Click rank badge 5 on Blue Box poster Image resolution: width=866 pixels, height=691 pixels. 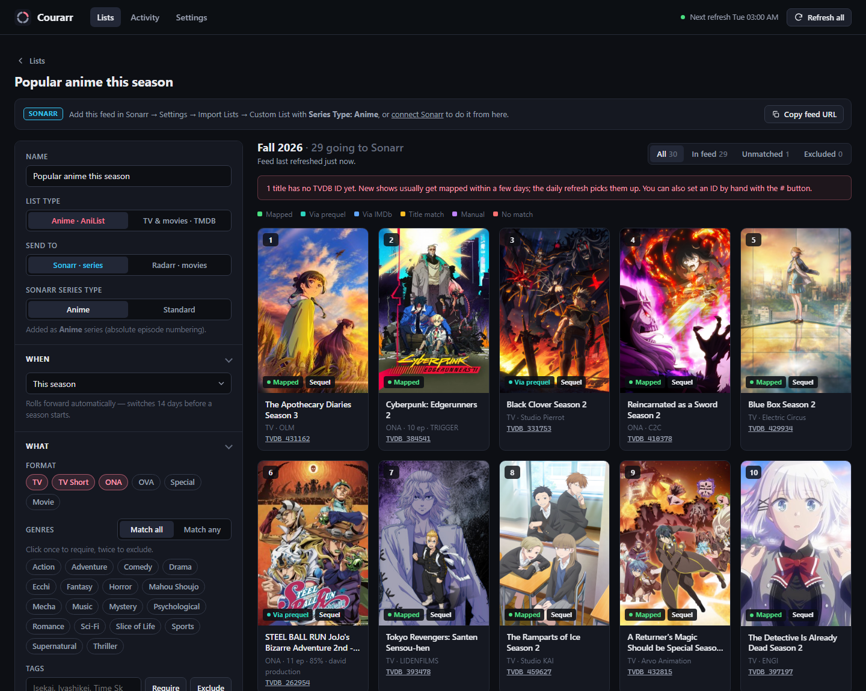[x=754, y=240]
